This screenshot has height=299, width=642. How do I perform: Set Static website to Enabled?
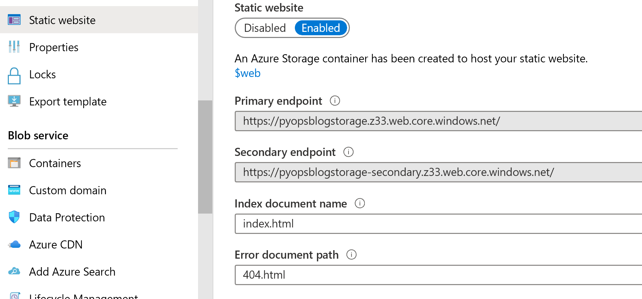tap(321, 28)
